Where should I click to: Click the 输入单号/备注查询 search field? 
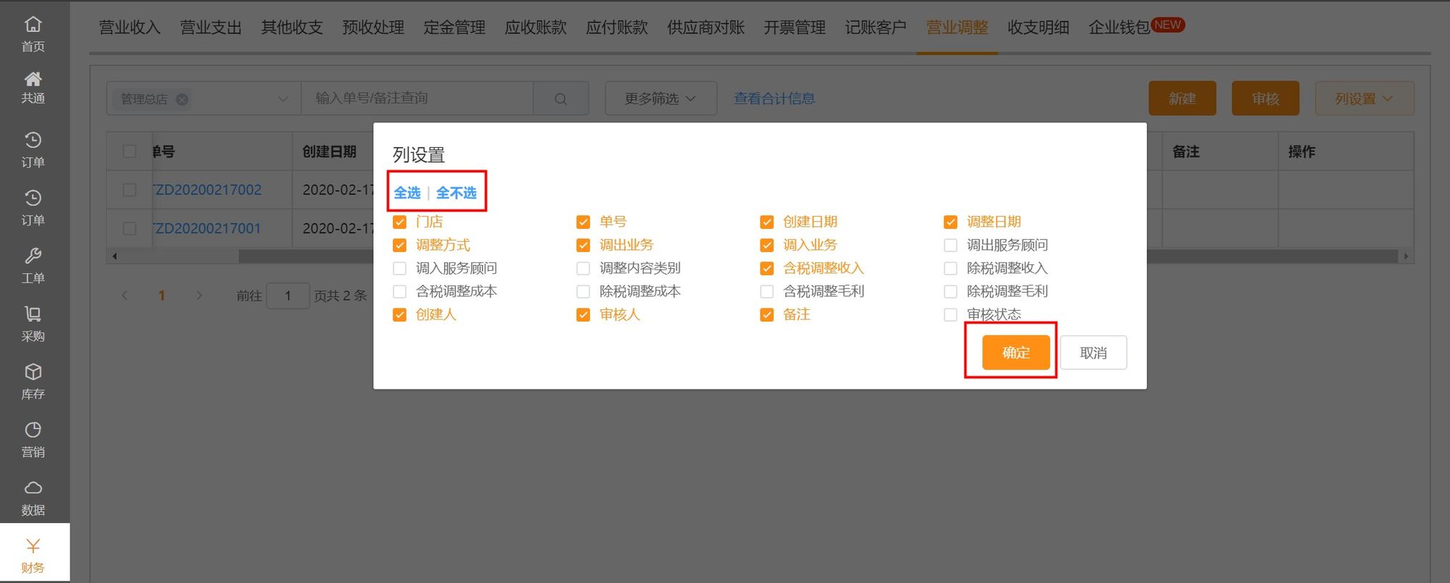[417, 98]
